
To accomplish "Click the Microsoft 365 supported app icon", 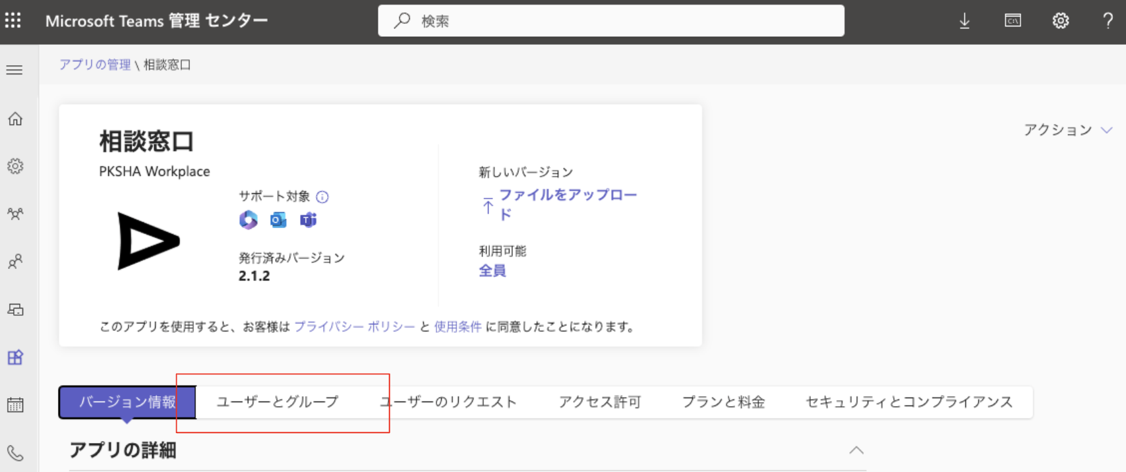I will click(x=249, y=220).
